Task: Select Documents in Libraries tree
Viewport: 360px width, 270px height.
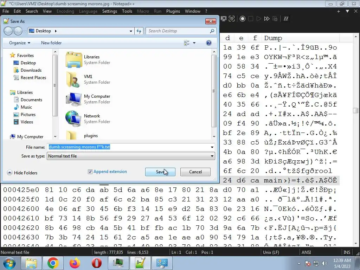Action: coord(28,100)
